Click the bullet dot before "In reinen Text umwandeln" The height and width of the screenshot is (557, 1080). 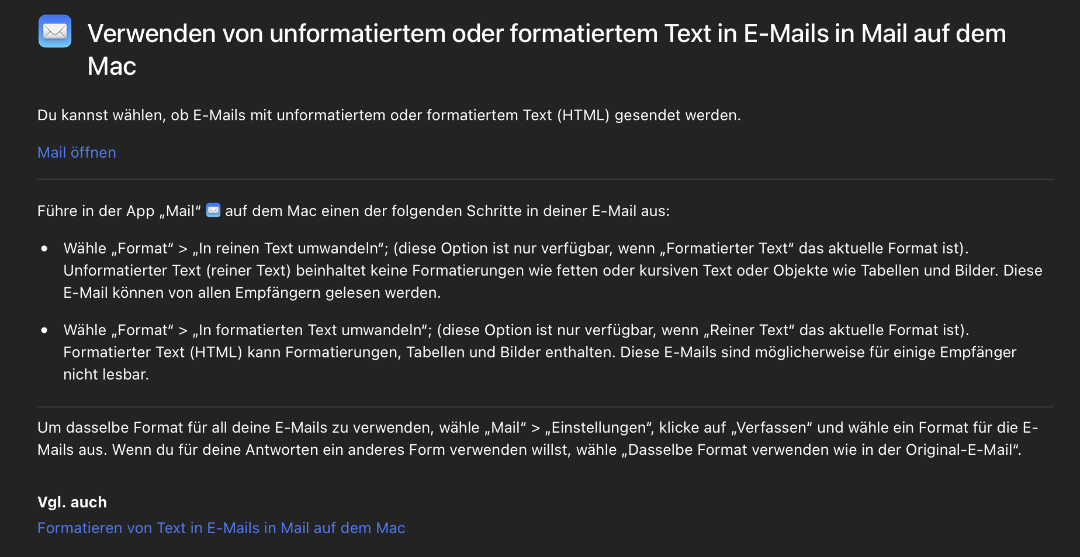point(44,249)
